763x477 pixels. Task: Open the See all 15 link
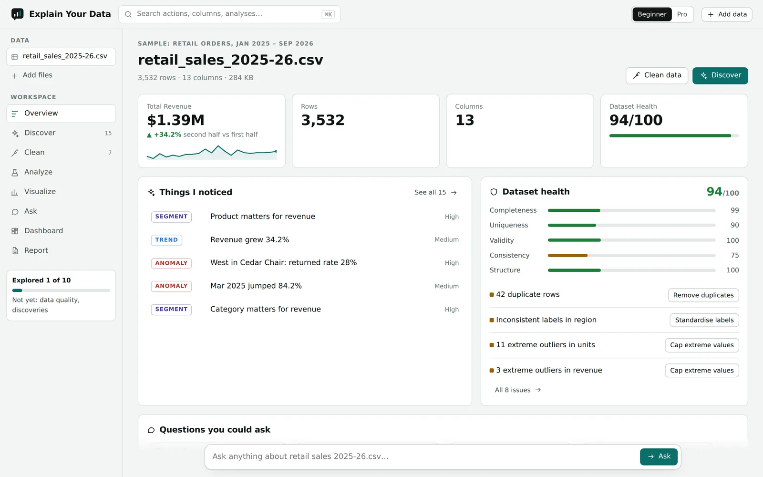coord(435,193)
